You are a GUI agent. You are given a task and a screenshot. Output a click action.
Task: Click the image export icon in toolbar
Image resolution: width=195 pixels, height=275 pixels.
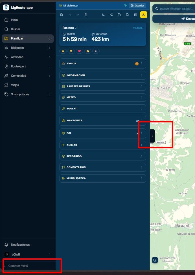pyautogui.click(x=135, y=15)
